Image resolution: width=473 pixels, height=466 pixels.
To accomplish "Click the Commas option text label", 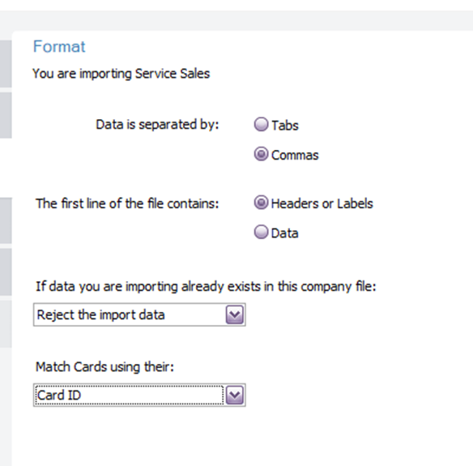I will tap(295, 155).
